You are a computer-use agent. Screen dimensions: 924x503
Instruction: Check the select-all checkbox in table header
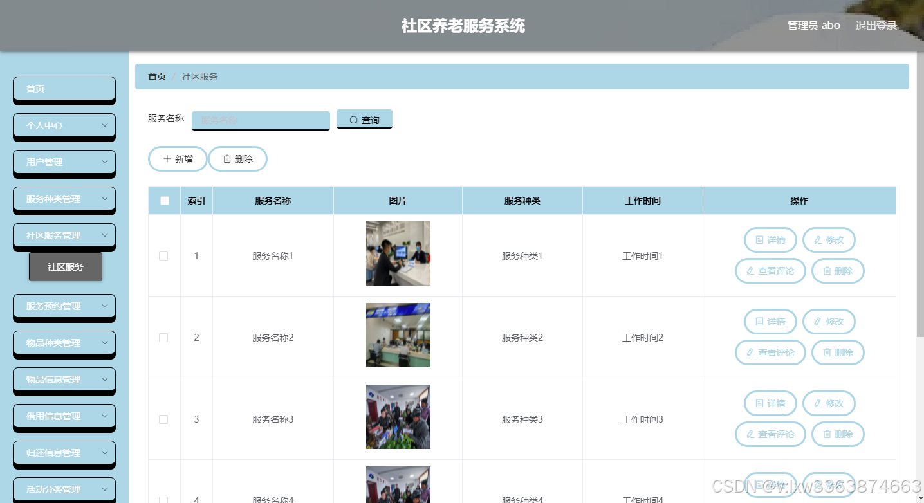pyautogui.click(x=164, y=200)
